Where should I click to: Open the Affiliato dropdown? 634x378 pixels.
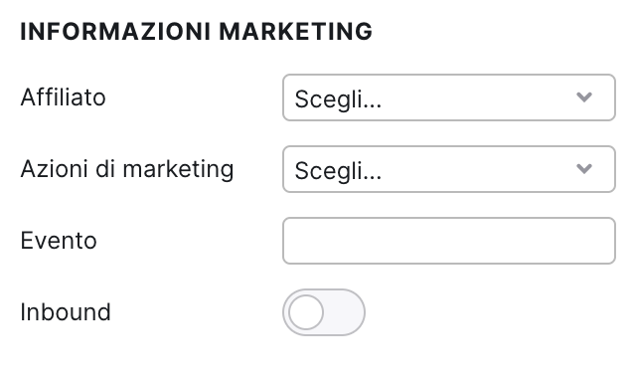click(449, 97)
